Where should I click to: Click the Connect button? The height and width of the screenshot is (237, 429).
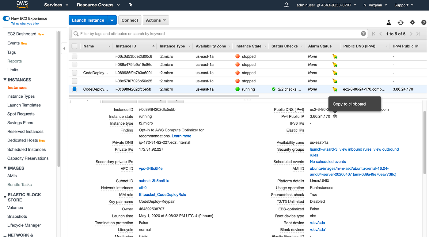point(130,20)
